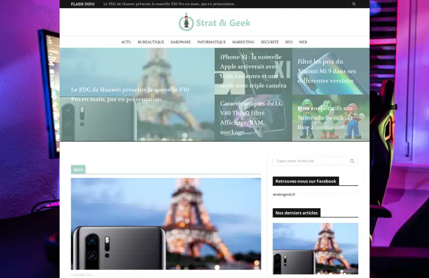Read the LG V40 ThinQ characteristics article
429x278 pixels.
tap(251, 118)
